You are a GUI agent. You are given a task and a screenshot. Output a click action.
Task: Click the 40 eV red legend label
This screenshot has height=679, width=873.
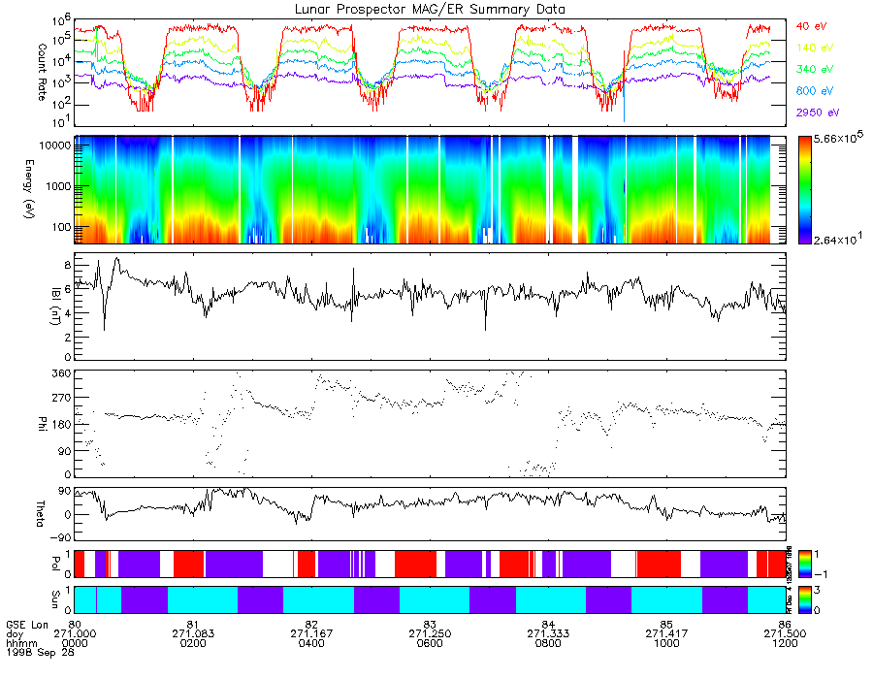point(811,27)
